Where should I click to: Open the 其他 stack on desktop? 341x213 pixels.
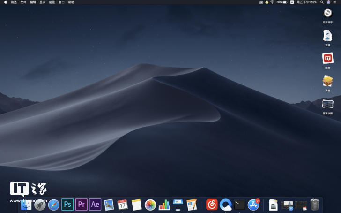click(327, 81)
